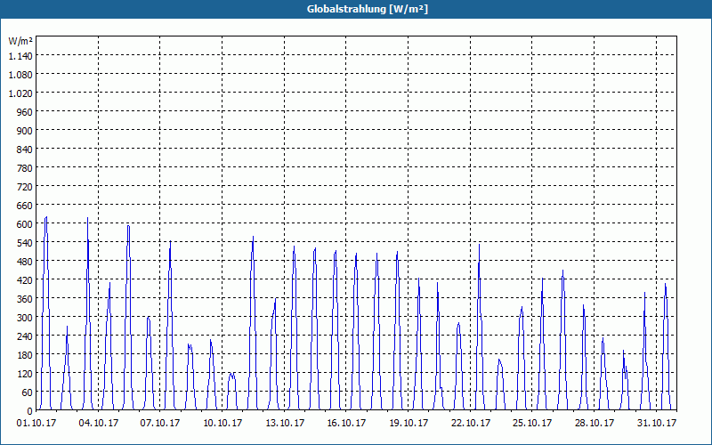Click the 180 y-axis label
Image resolution: width=712 pixels, height=445 pixels.
tap(25, 355)
